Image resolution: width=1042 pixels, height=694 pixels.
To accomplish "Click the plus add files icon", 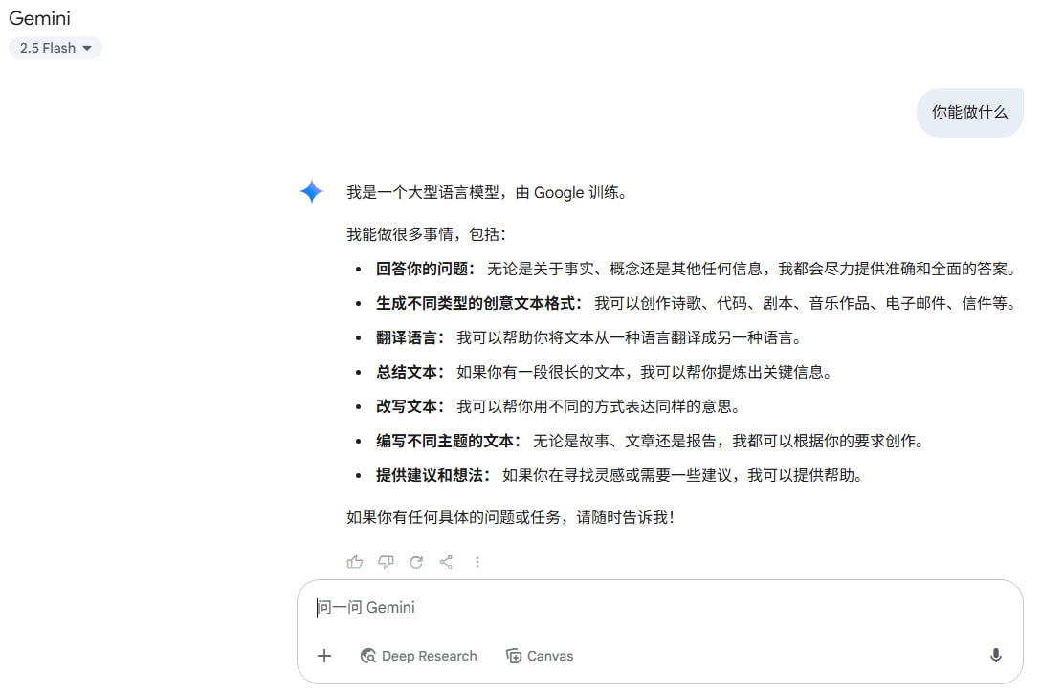I will (x=324, y=656).
